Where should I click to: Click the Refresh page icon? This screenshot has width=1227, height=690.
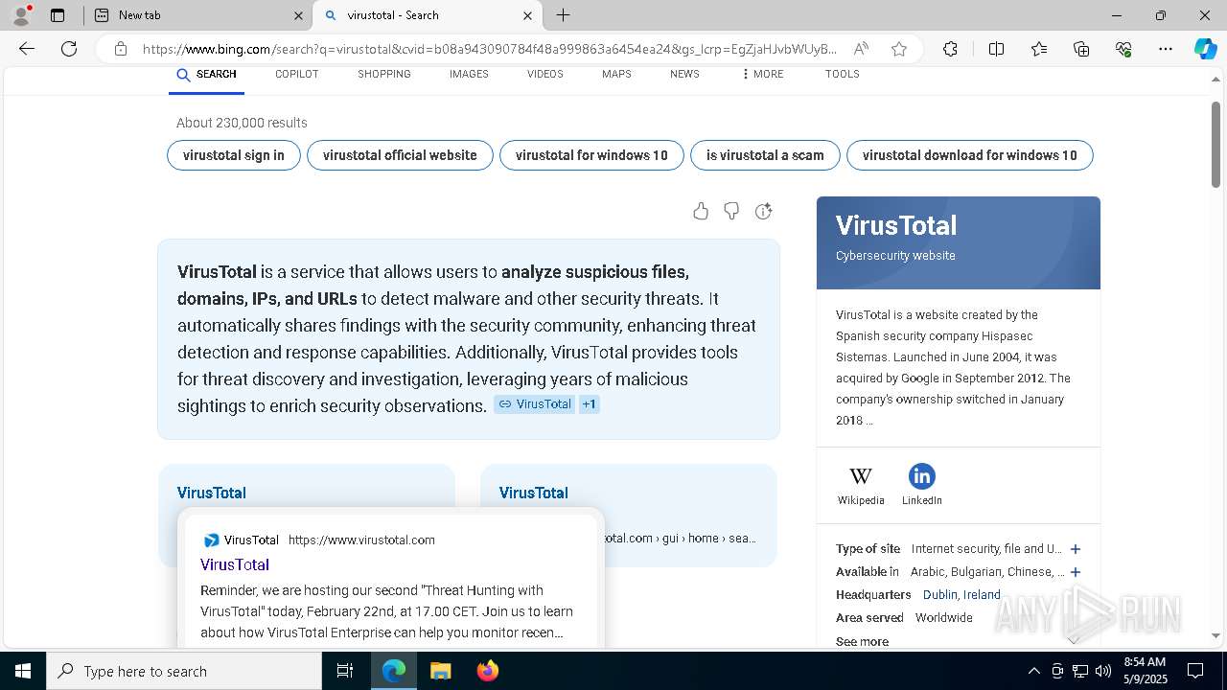(69, 49)
